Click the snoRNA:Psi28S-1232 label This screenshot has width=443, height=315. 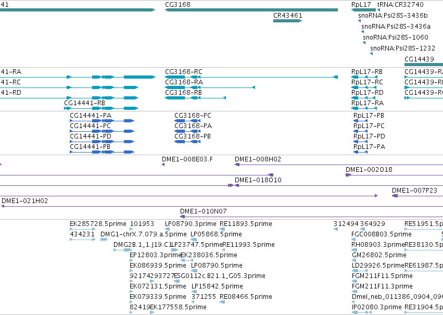pos(402,48)
